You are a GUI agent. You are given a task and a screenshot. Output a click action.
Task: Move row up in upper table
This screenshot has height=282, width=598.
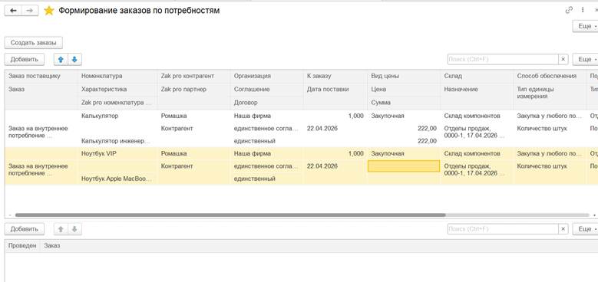click(61, 59)
